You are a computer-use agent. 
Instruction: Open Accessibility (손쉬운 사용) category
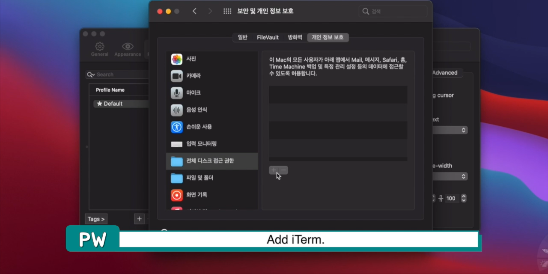(212, 127)
